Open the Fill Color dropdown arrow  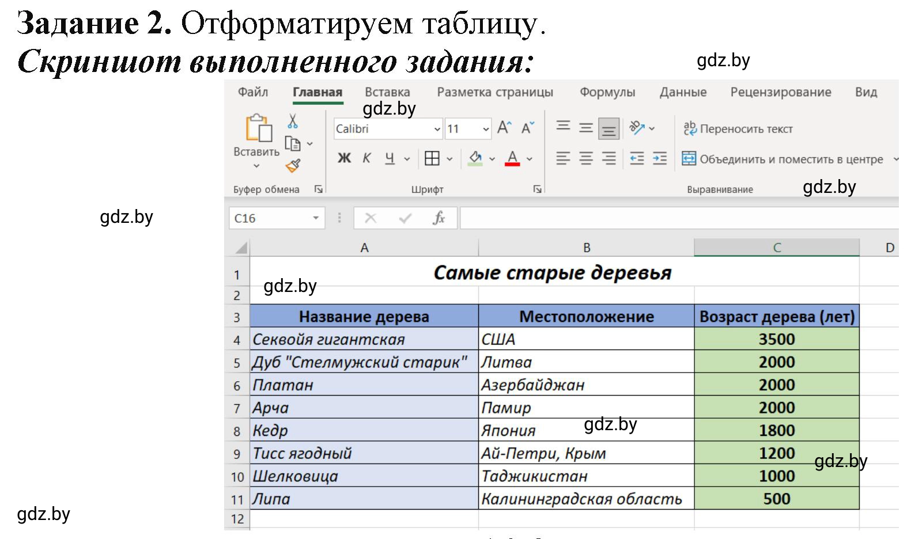pos(492,159)
